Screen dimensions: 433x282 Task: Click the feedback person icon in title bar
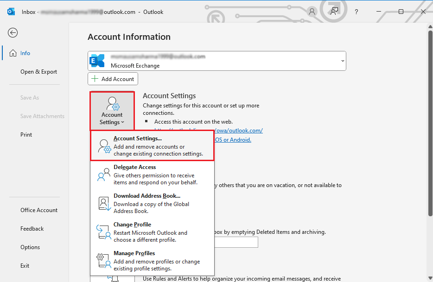[333, 12]
